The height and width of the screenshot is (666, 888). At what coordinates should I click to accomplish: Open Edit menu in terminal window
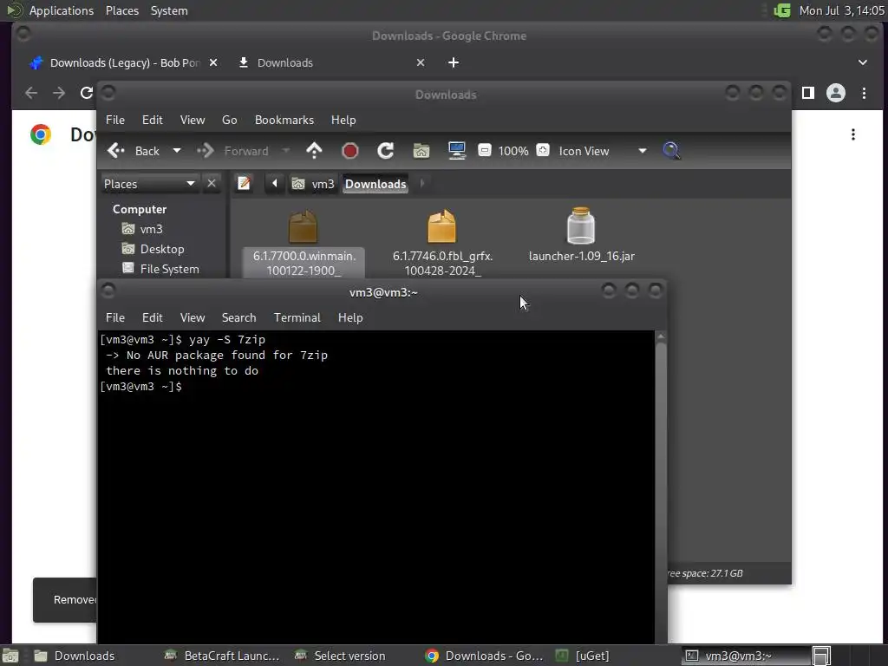click(152, 317)
